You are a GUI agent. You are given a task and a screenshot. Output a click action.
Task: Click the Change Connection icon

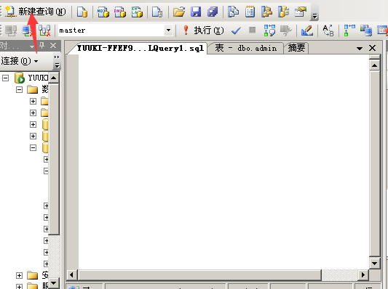pos(44,30)
